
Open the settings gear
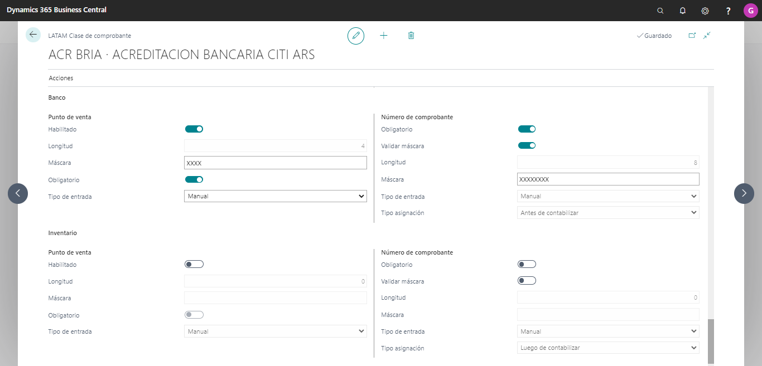(x=705, y=11)
